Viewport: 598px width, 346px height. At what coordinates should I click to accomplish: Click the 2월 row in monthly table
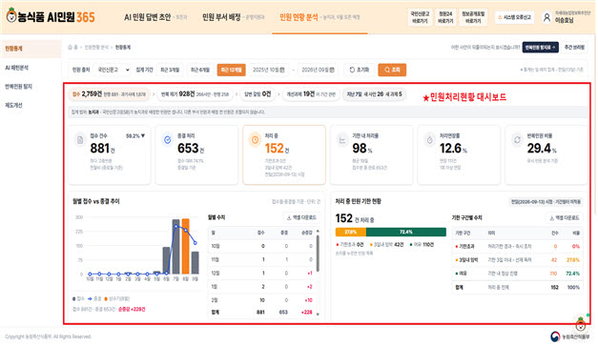coord(262,300)
